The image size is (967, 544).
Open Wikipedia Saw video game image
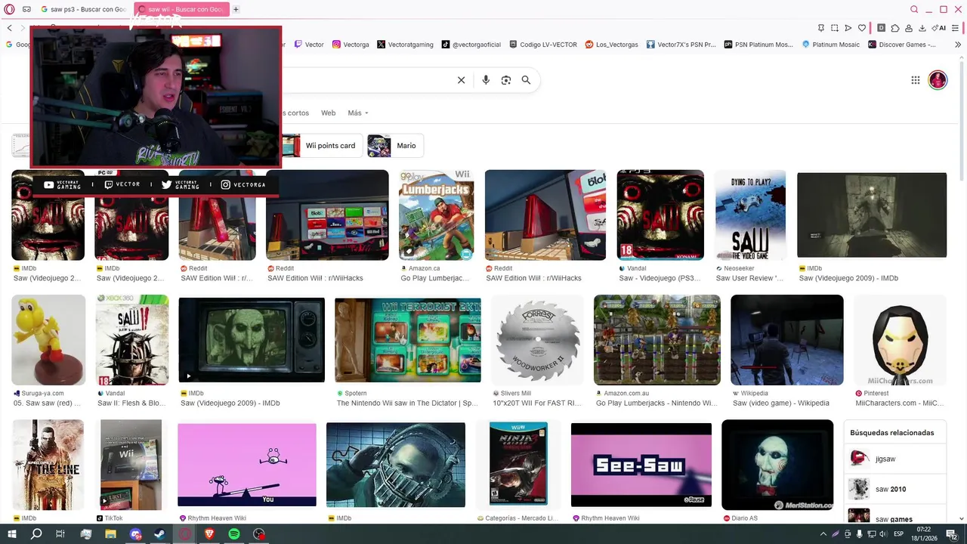787,340
